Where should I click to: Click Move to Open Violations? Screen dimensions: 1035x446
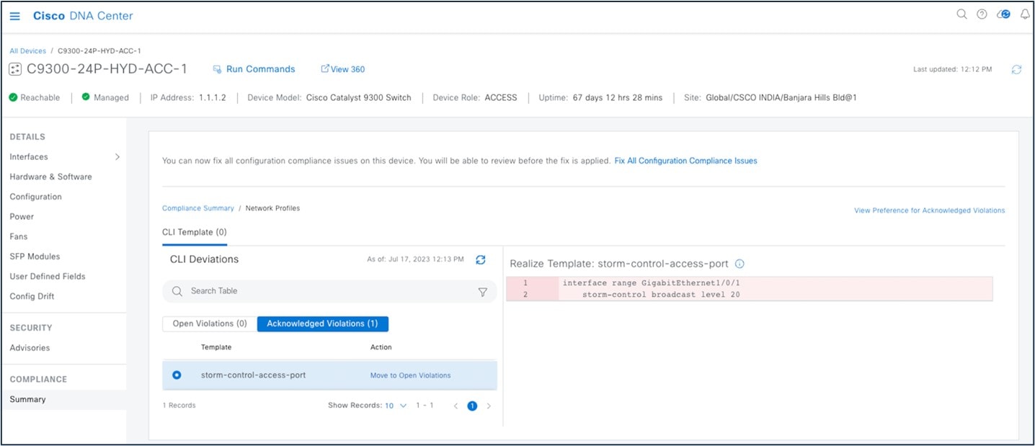pos(410,375)
